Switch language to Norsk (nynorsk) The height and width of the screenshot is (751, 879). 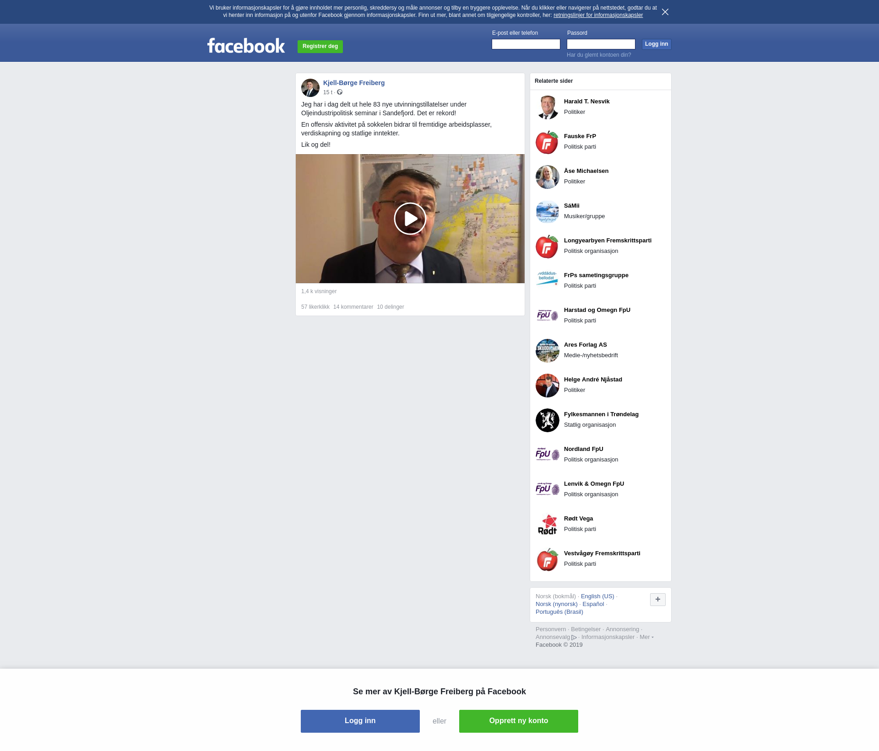(557, 604)
